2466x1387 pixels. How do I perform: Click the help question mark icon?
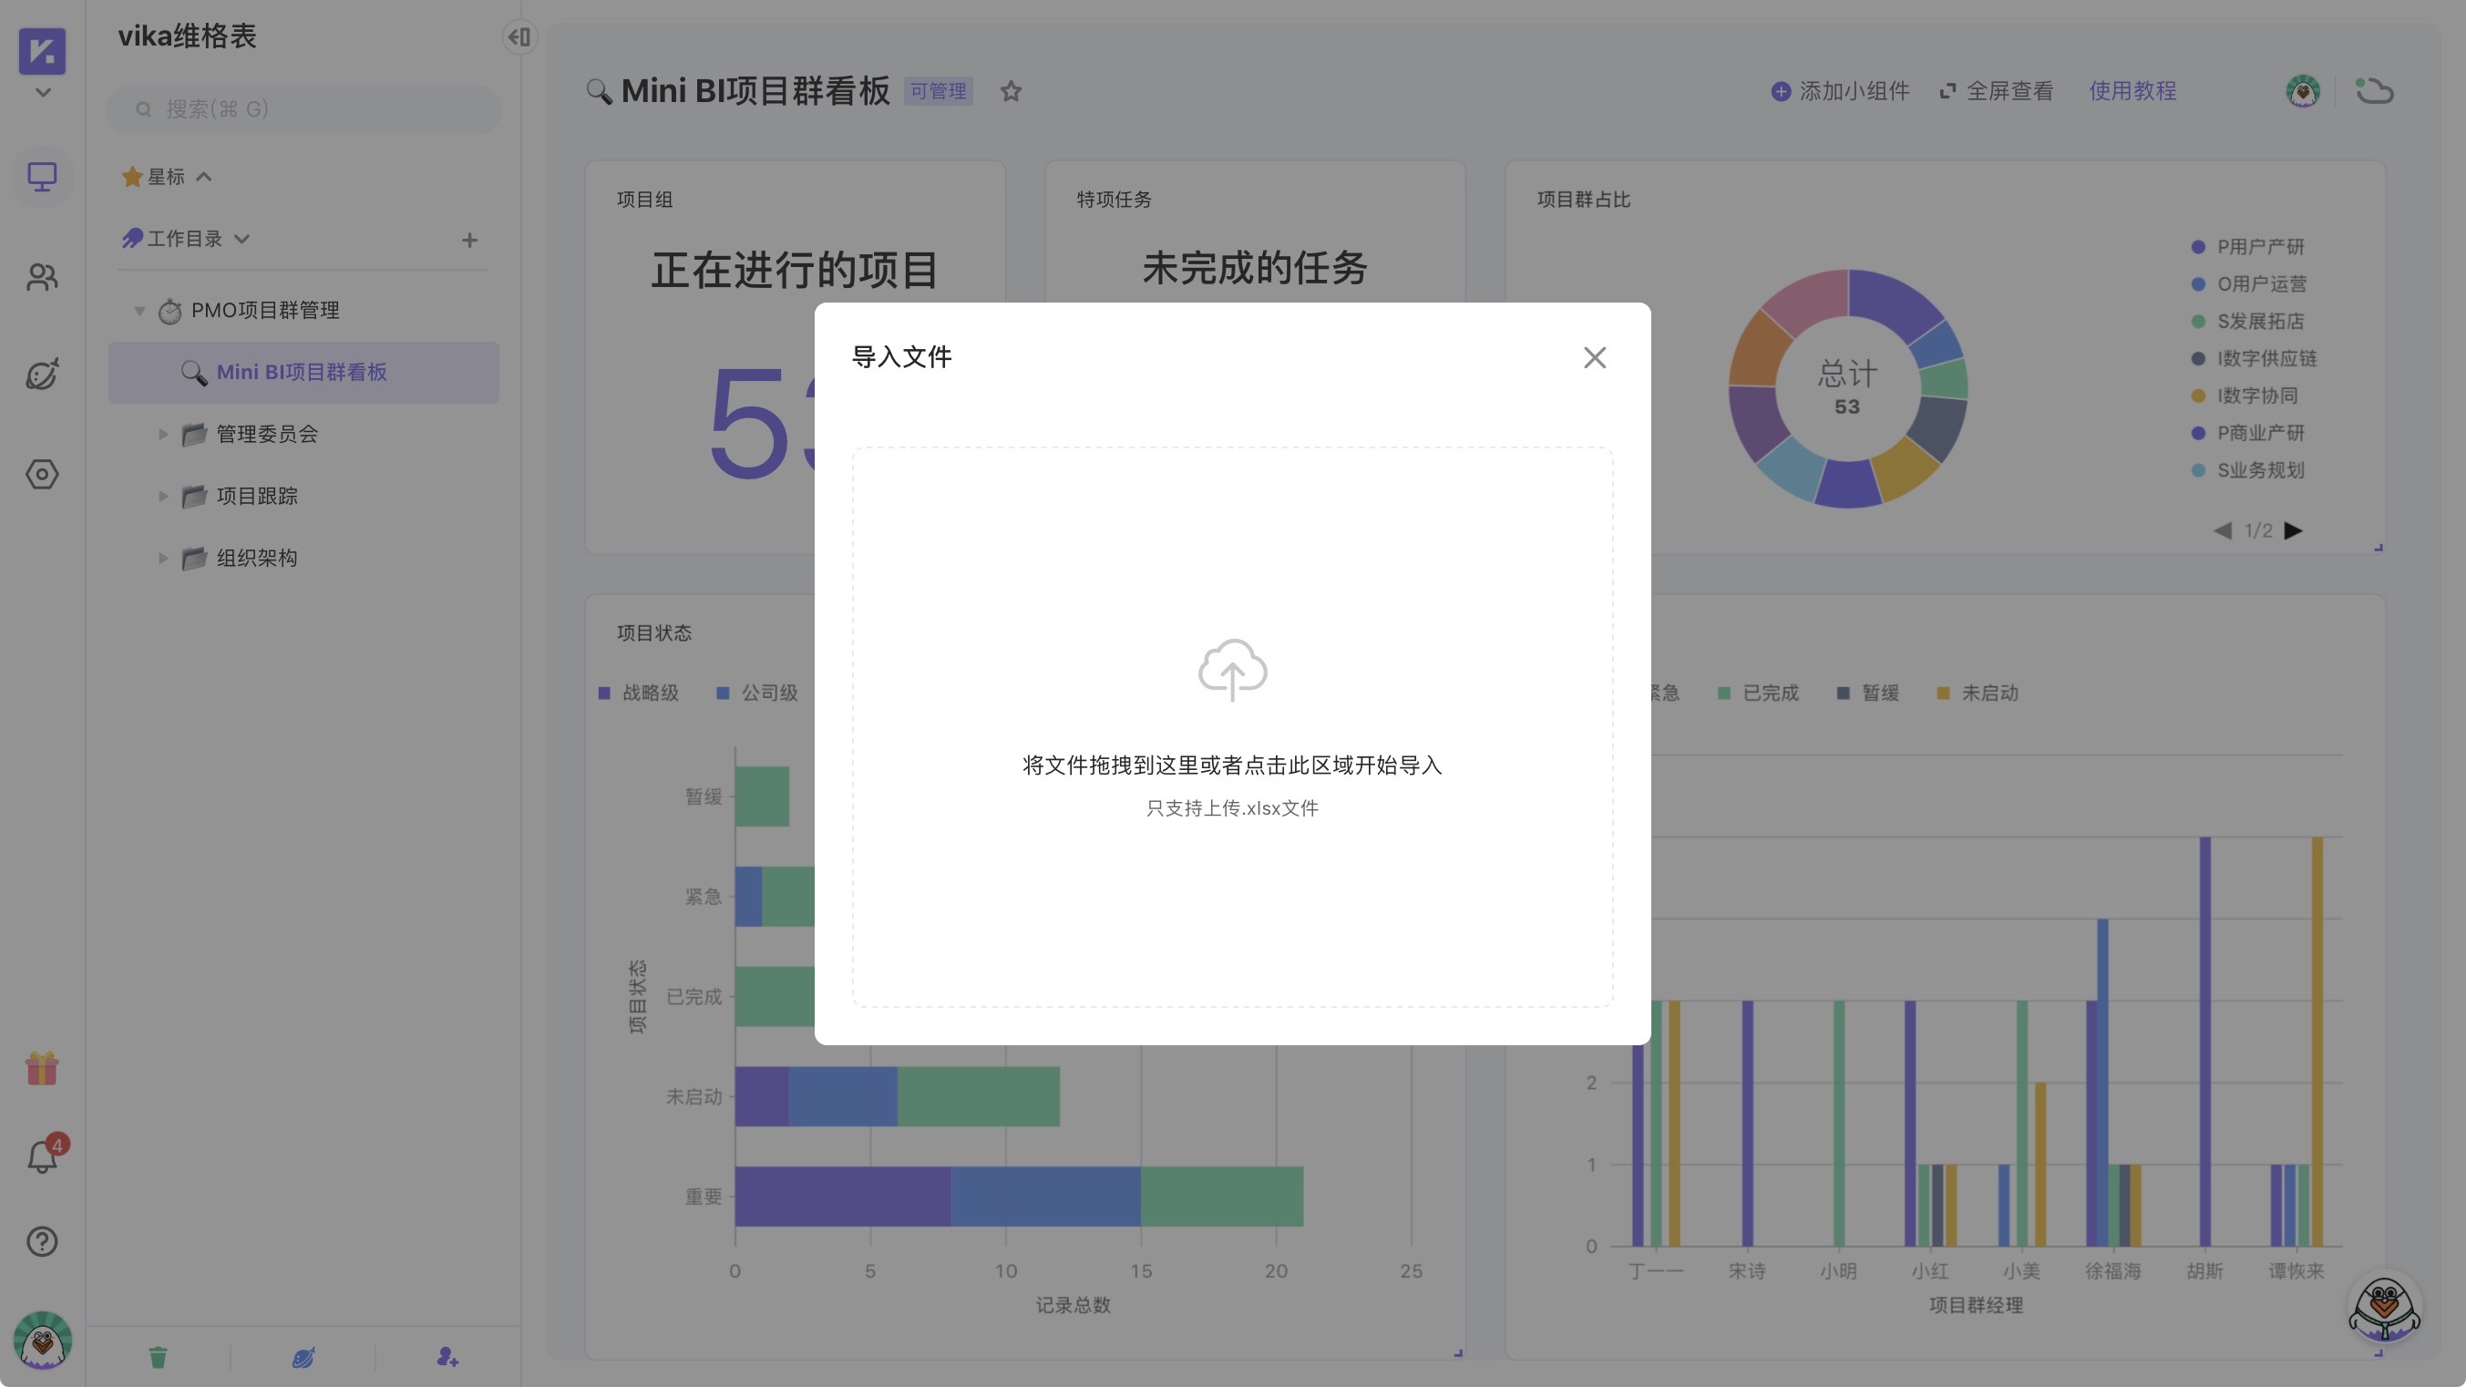pos(42,1241)
